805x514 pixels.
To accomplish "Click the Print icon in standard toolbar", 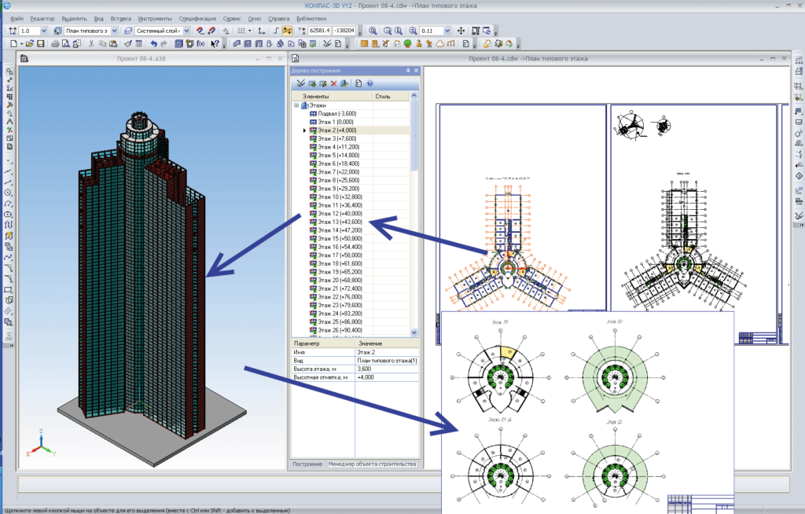I will tap(54, 44).
